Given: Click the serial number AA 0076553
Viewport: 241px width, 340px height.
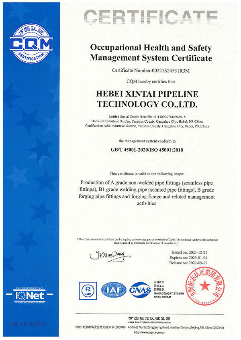Looking at the screenshot, I should (29, 324).
